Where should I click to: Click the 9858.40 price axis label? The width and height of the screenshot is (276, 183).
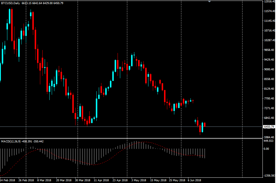point(269,50)
